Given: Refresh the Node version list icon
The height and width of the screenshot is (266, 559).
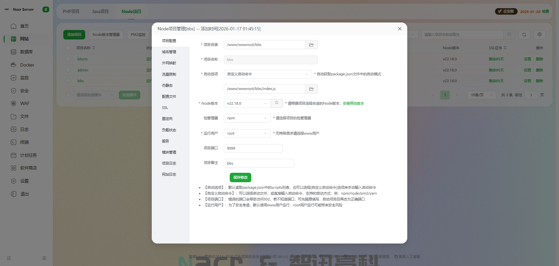Looking at the screenshot, I should 276,103.
